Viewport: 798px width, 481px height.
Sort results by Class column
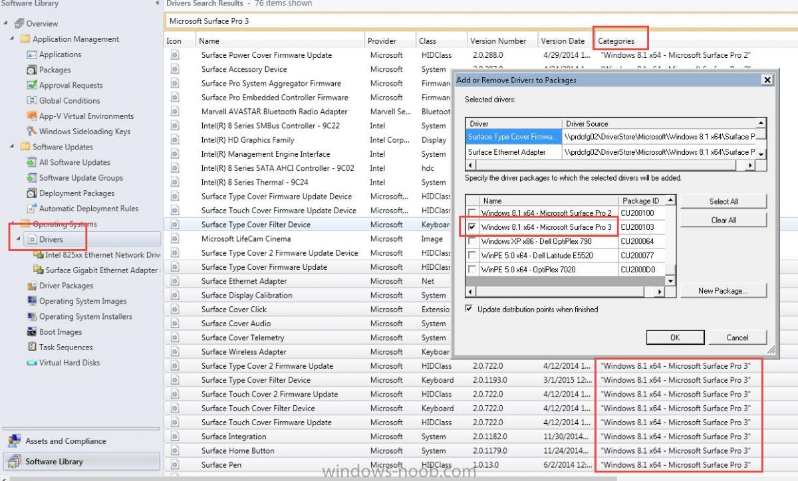441,41
